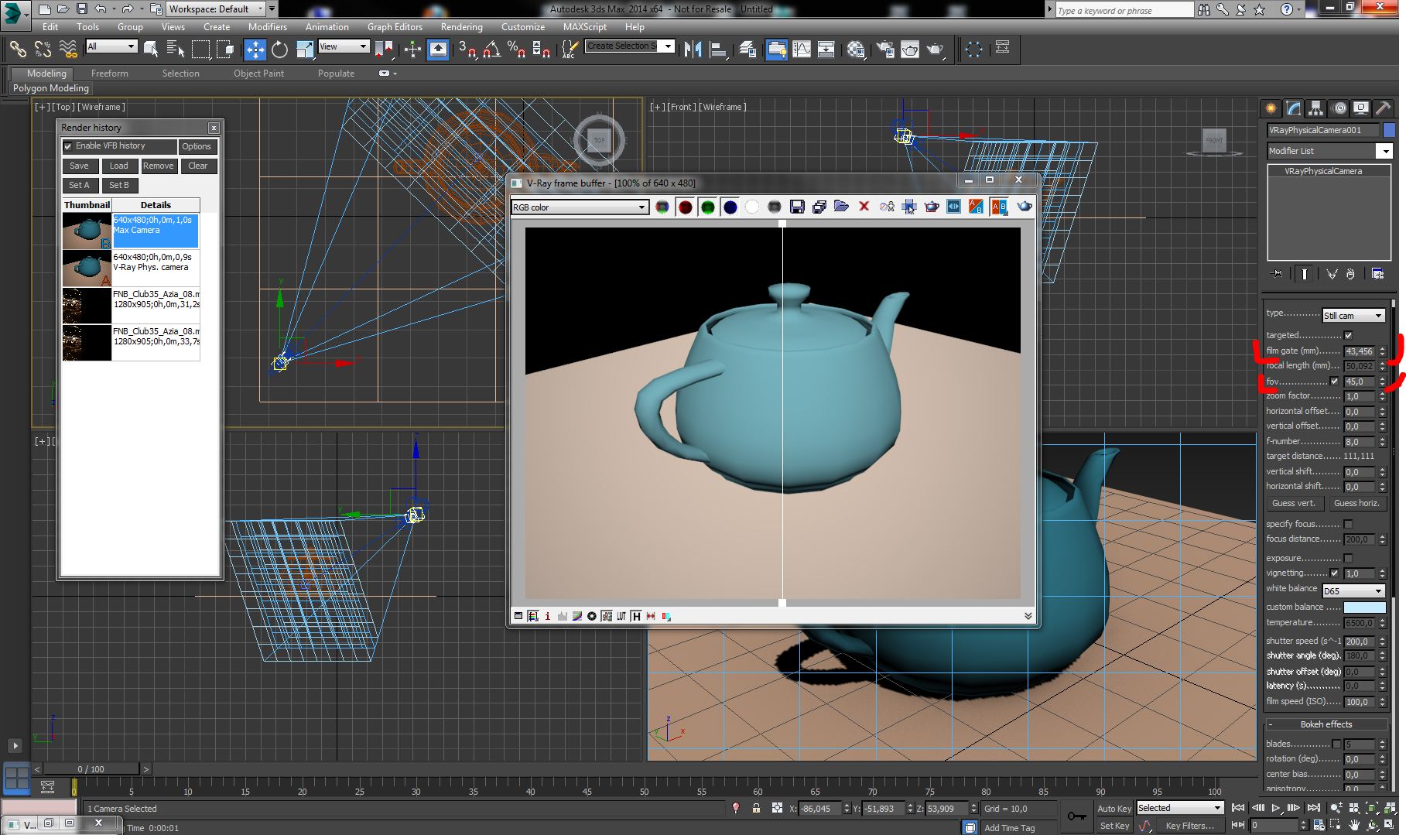Viewport: 1406px width, 835px height.
Task: Go to the start frame of animation
Action: (x=1238, y=808)
